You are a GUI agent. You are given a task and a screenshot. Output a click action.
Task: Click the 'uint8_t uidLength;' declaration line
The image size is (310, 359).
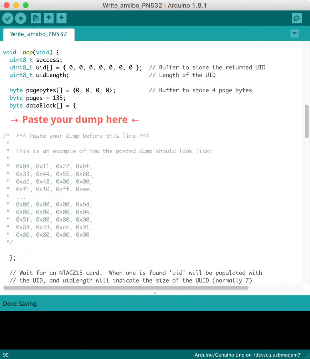click(39, 75)
